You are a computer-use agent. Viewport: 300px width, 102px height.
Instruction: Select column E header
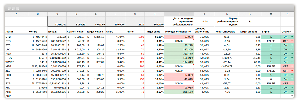point(96,14)
